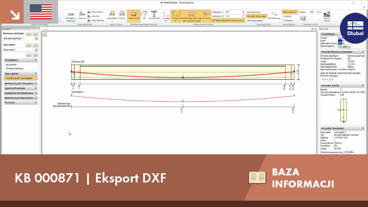Viewport: 368px width, 207px height.
Task: Open the Importieren icon
Action: [x=112, y=15]
